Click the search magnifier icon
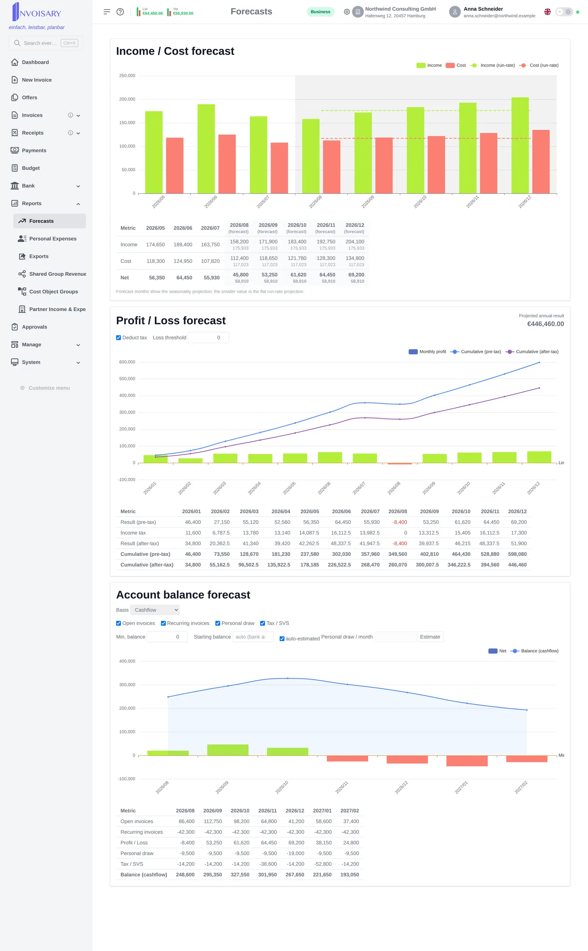This screenshot has width=588, height=951. tap(17, 43)
